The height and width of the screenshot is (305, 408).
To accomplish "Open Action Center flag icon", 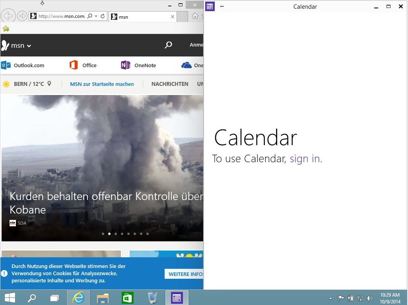I will pyautogui.click(x=341, y=298).
